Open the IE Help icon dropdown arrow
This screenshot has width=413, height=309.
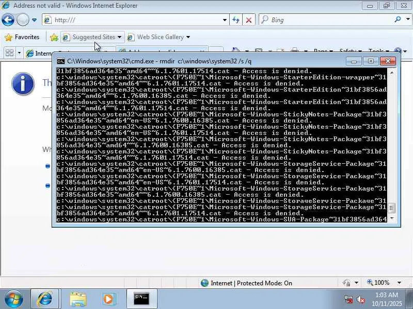pos(405,51)
